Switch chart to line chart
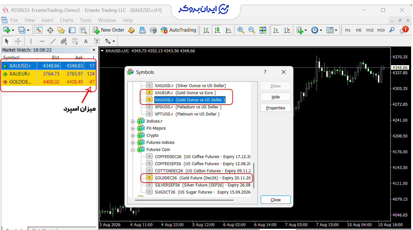This screenshot has width=413, height=230. pyautogui.click(x=228, y=30)
